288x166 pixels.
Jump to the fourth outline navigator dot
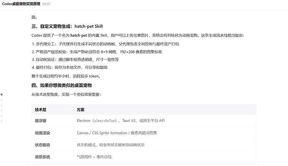coord(2,111)
